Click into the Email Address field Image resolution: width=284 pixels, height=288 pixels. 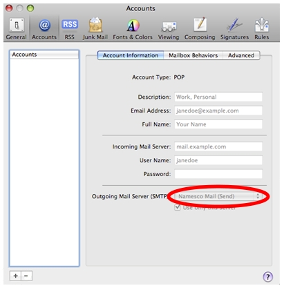tap(218, 111)
